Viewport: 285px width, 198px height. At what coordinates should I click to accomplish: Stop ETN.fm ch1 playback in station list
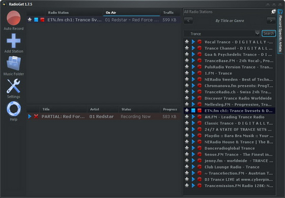[x=193, y=111]
